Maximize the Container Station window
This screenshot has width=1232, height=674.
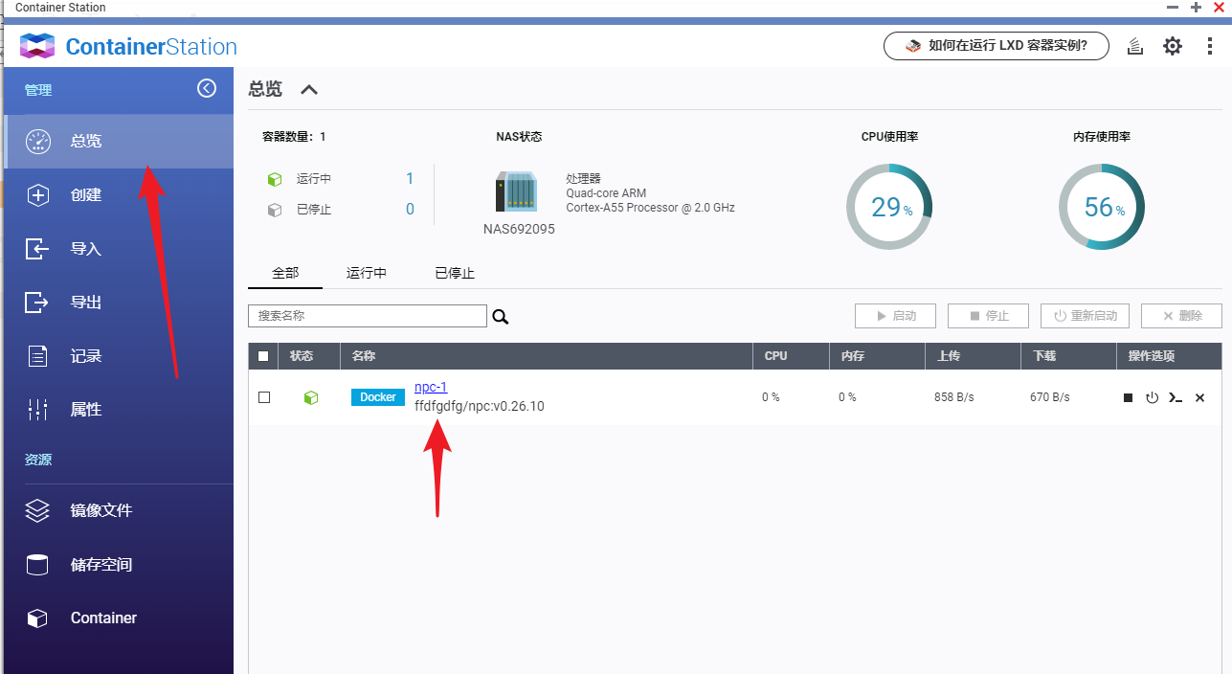coord(1197,7)
